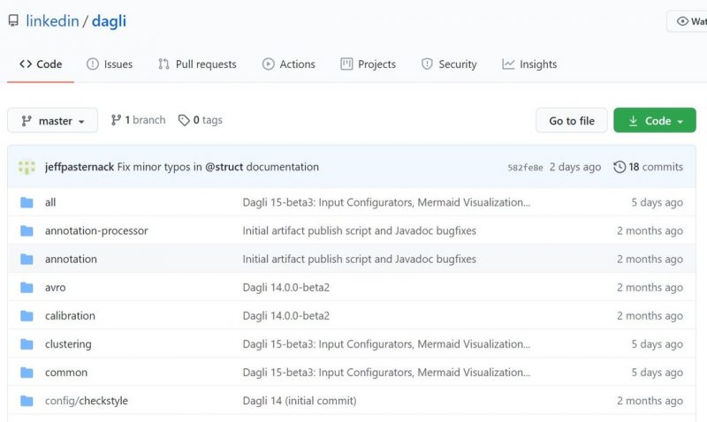707x422 pixels.
Task: Click the clustering folder icon
Action: pos(27,344)
